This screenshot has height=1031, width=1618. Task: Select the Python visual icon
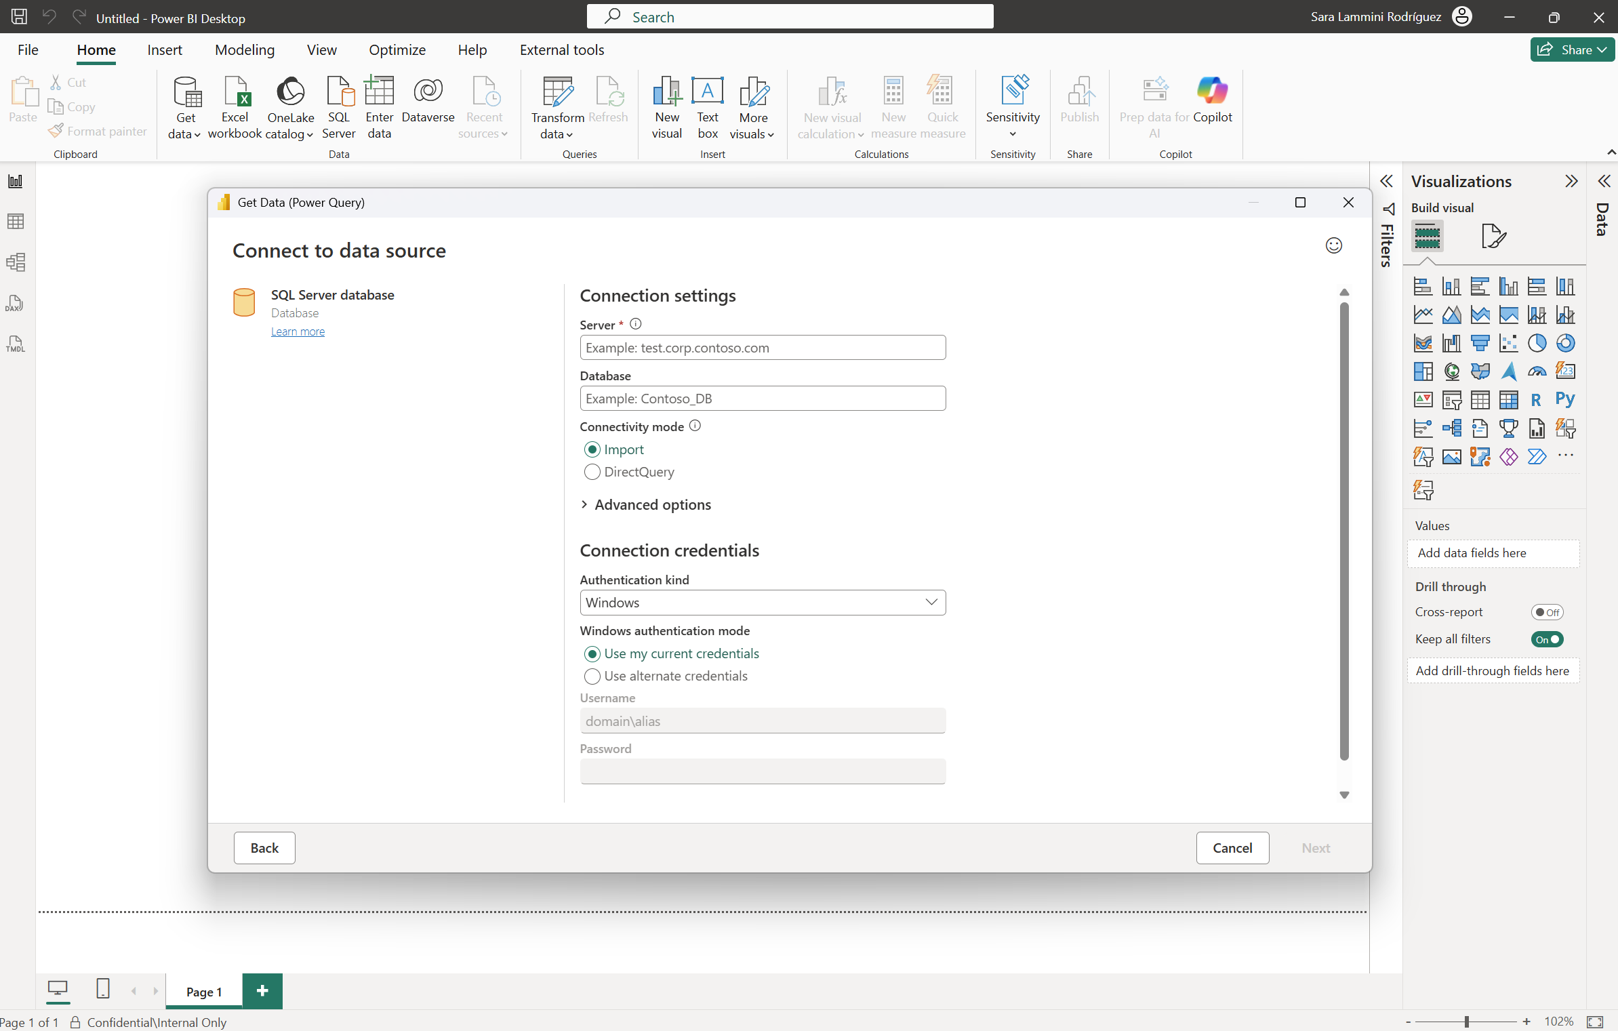[1565, 399]
